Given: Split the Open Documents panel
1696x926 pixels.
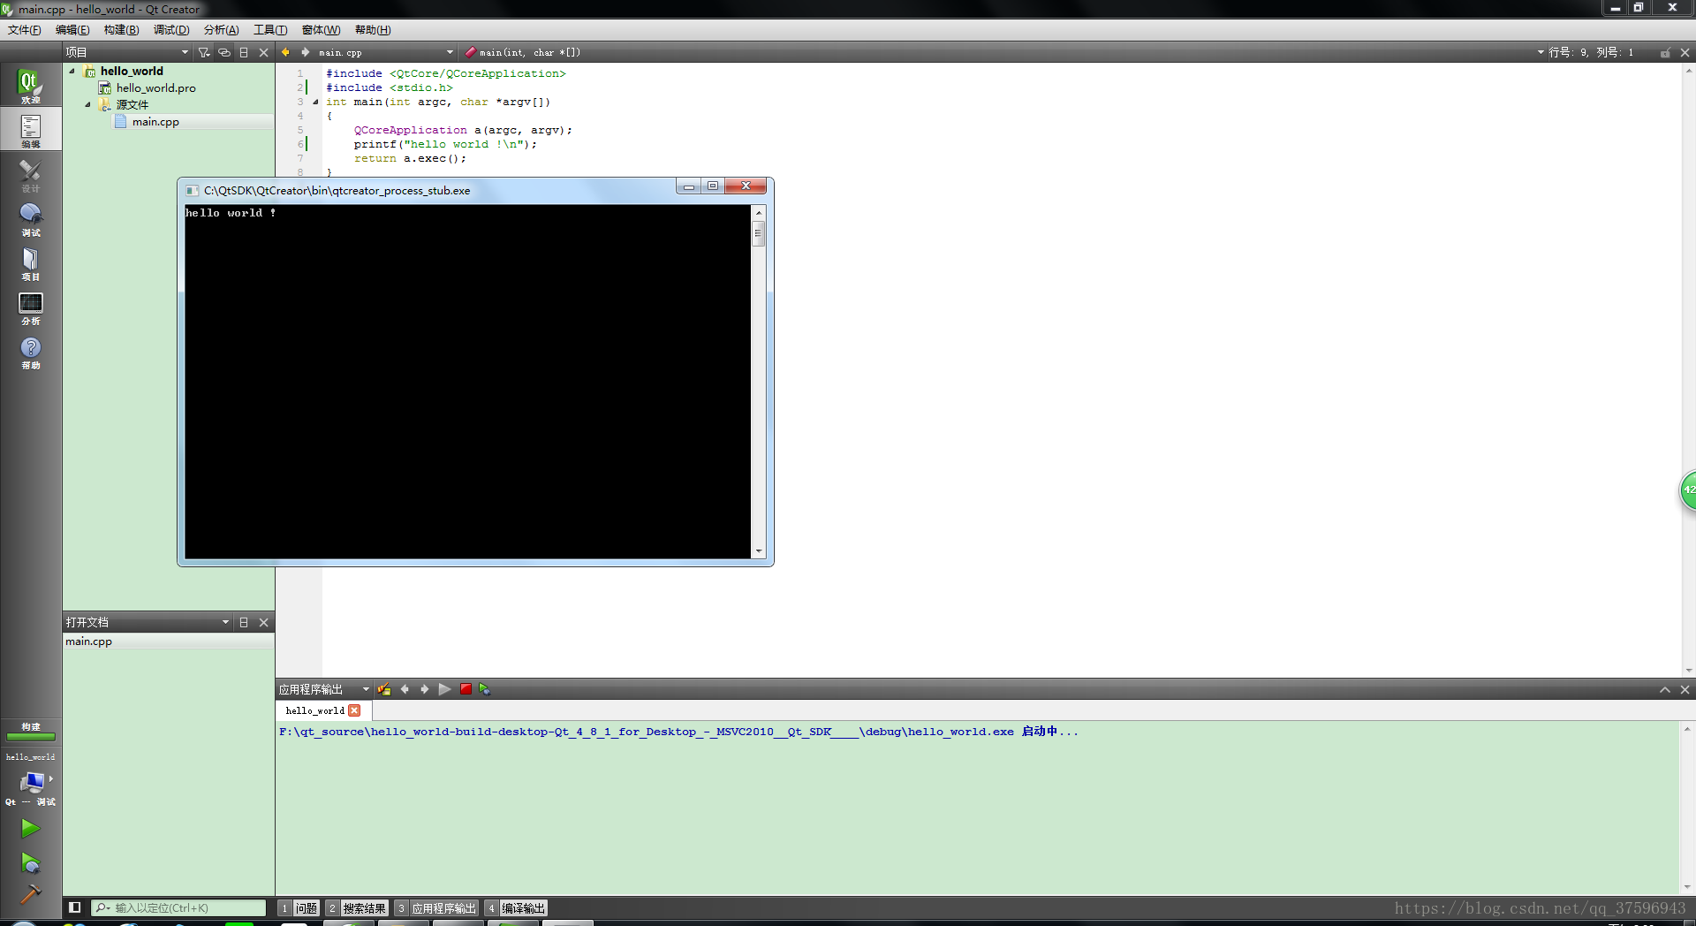Looking at the screenshot, I should [x=244, y=622].
